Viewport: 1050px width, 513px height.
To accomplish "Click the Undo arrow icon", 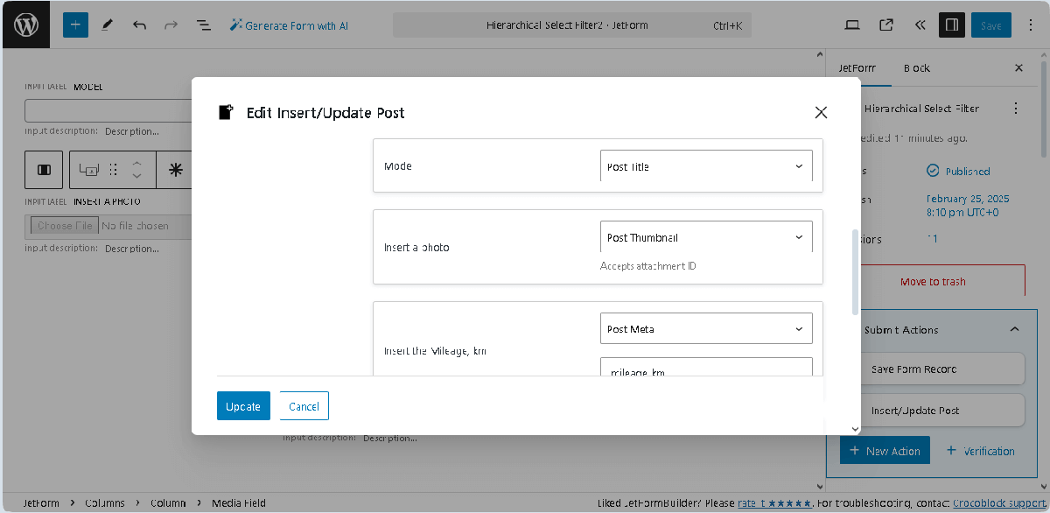I will (x=139, y=25).
